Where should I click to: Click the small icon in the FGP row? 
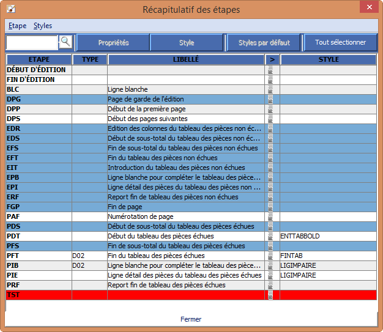[270, 207]
